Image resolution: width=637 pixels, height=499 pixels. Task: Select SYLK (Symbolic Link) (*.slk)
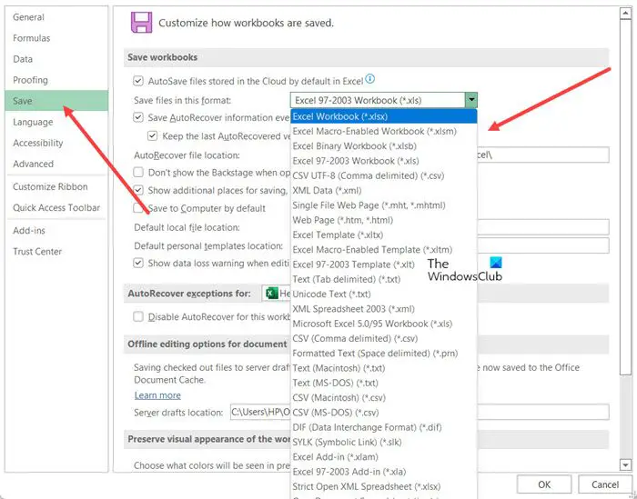[x=383, y=443]
